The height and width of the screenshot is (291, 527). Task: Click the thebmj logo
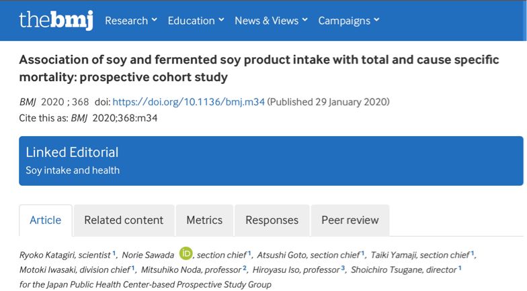56,20
